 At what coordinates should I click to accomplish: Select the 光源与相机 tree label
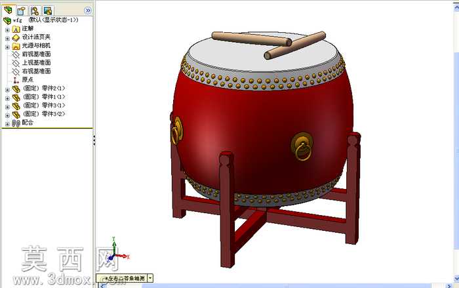[x=36, y=45]
